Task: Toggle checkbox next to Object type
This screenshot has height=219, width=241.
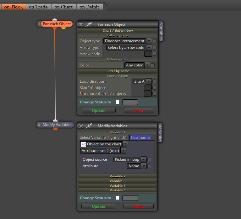Action: 155,41
